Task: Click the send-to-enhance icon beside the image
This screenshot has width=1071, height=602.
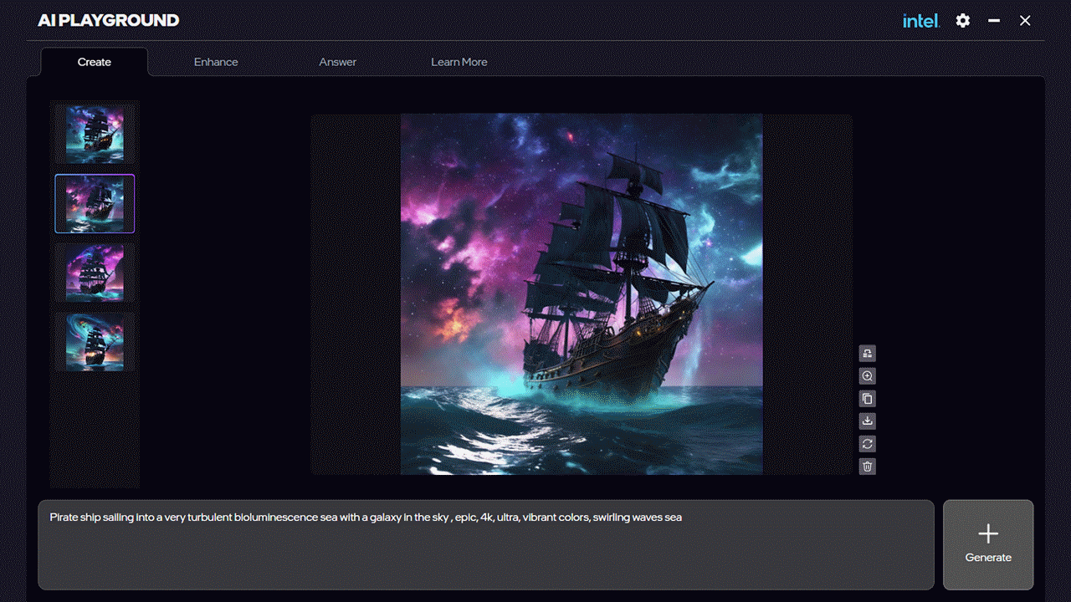Action: (868, 354)
